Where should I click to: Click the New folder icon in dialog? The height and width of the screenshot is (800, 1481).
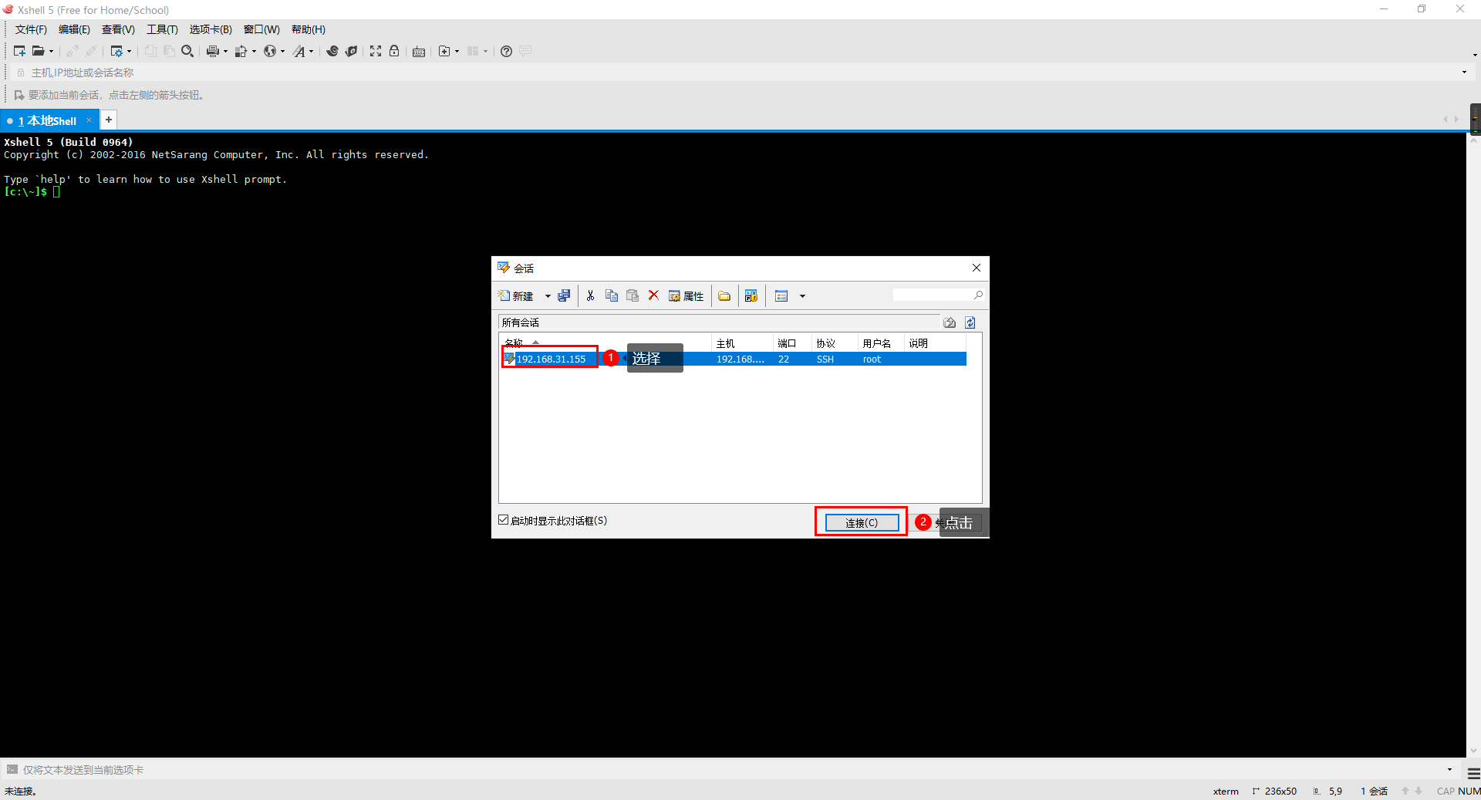(724, 296)
